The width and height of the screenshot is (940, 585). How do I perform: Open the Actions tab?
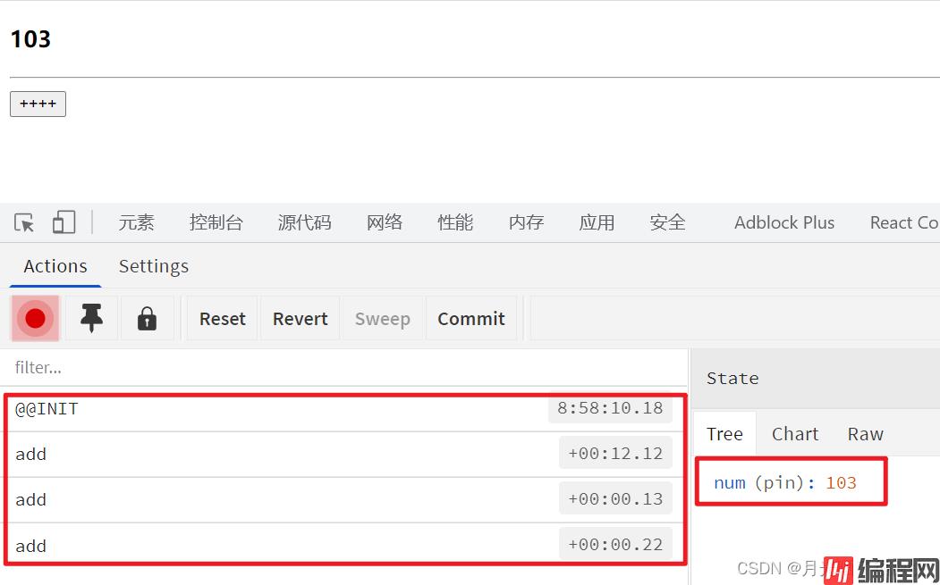(x=55, y=266)
